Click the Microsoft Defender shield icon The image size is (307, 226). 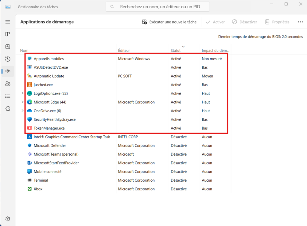click(x=29, y=145)
